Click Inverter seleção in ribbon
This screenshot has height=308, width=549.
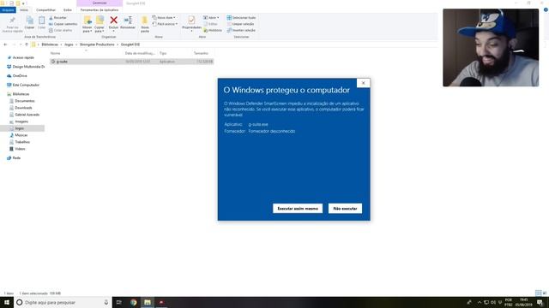pos(241,31)
